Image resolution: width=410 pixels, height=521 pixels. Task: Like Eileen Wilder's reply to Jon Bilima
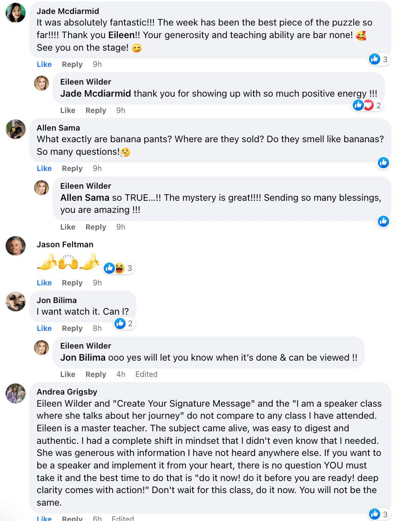pyautogui.click(x=67, y=375)
